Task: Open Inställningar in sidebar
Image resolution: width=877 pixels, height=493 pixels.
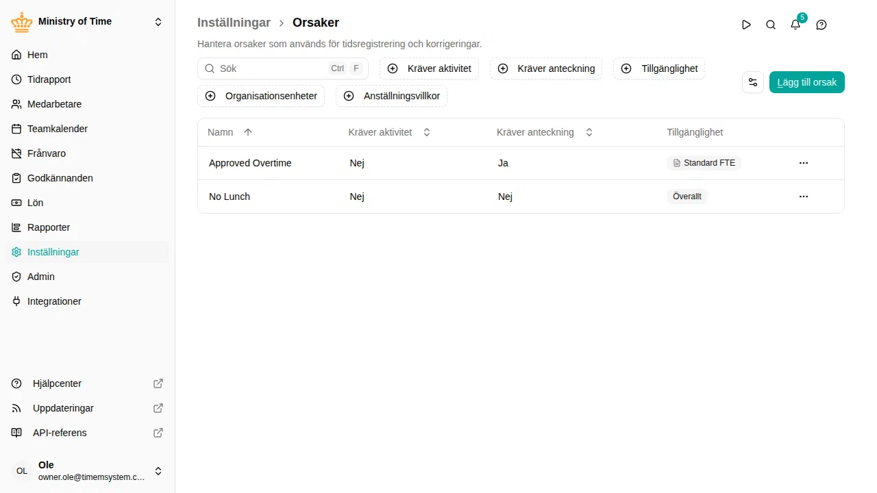Action: click(x=87, y=252)
